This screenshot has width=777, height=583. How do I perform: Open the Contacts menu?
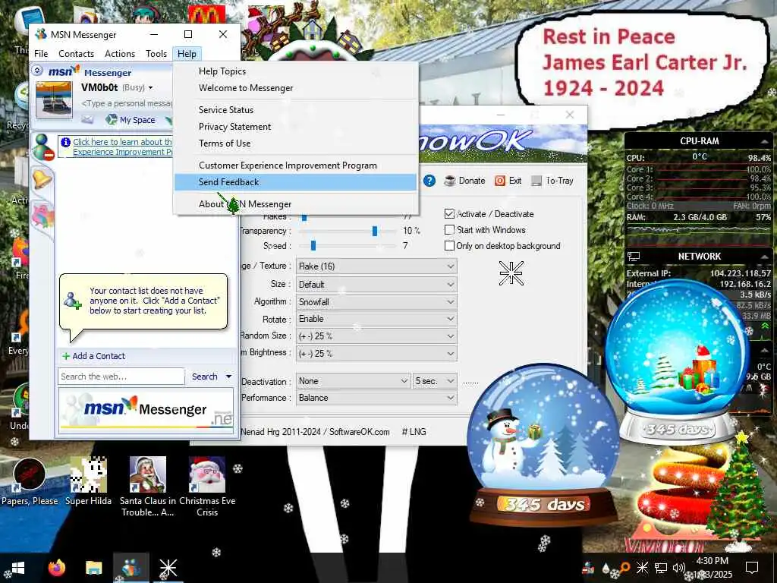click(x=77, y=54)
